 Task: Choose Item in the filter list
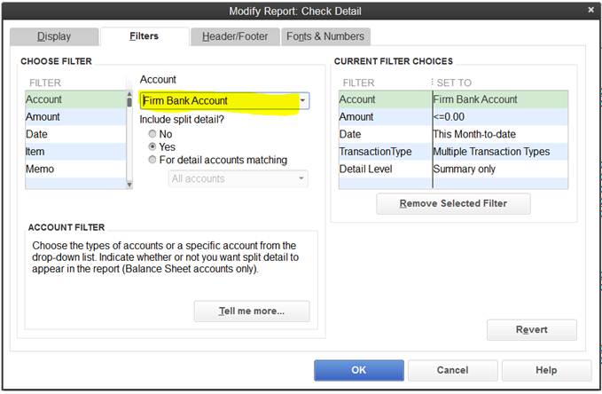pos(74,152)
